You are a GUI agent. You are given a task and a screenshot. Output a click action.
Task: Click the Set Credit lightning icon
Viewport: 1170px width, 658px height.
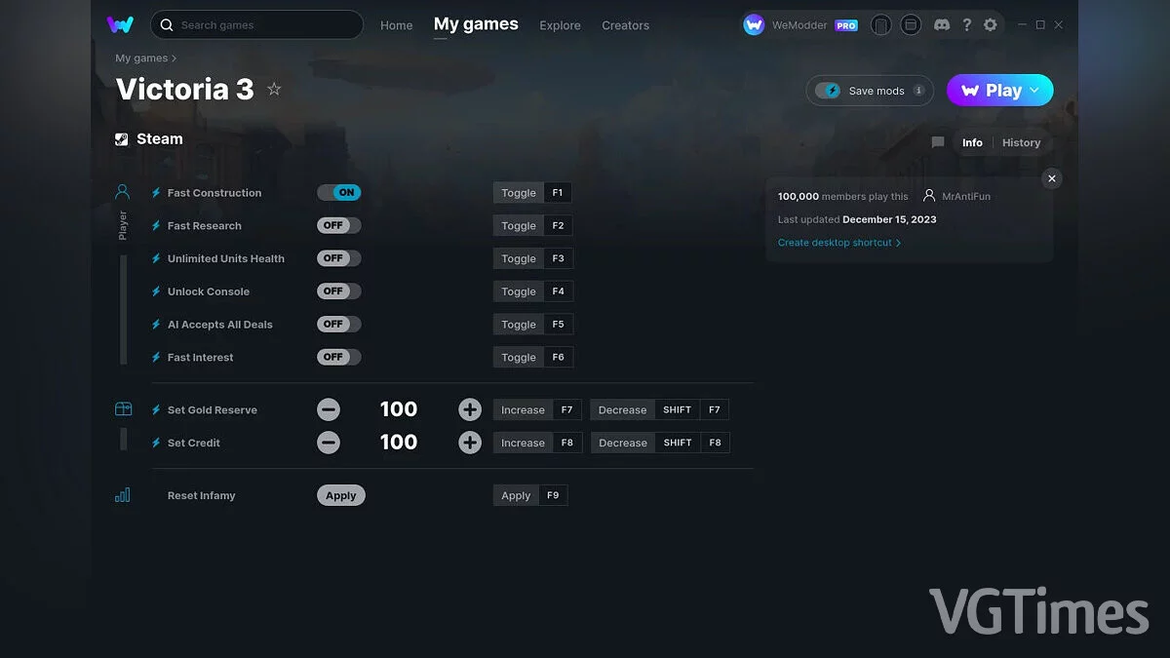pyautogui.click(x=156, y=443)
